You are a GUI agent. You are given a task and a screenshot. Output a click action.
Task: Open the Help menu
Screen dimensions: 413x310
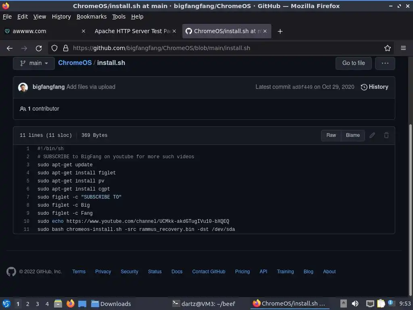pos(137,17)
